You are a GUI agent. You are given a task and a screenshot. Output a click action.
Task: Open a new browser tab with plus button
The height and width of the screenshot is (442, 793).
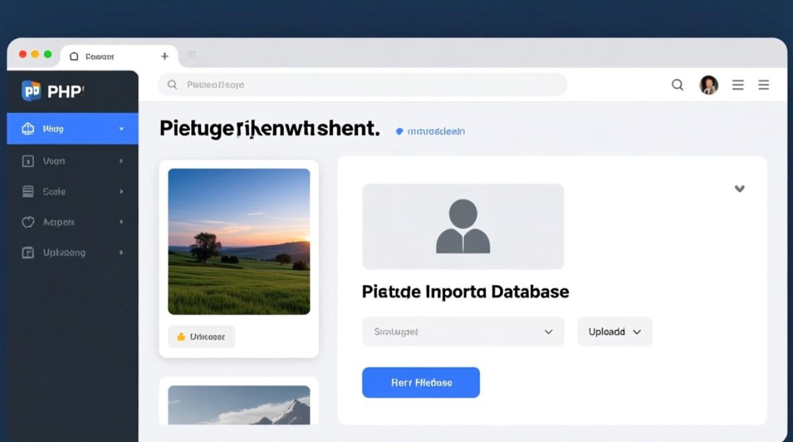pos(165,56)
